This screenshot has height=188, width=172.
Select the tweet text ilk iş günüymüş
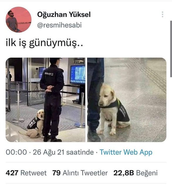[x=44, y=43]
